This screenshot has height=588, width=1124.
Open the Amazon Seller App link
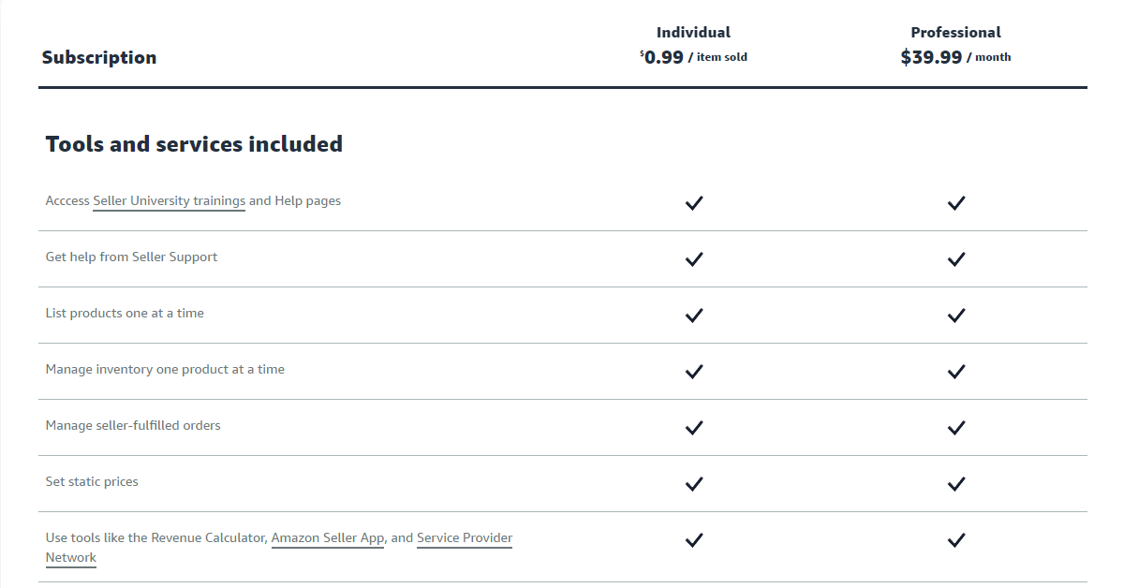point(328,538)
